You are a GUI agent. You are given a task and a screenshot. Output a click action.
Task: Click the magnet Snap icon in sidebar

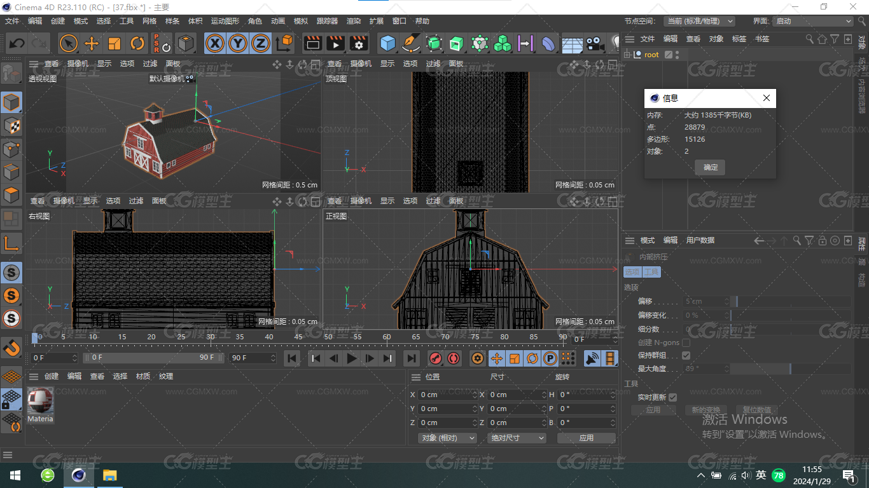[x=11, y=347]
